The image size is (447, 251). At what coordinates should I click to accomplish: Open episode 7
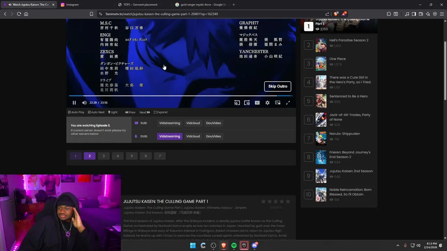point(160,156)
